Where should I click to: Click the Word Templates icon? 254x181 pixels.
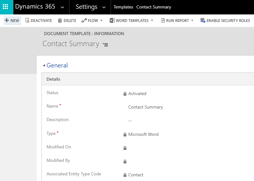click(x=112, y=20)
